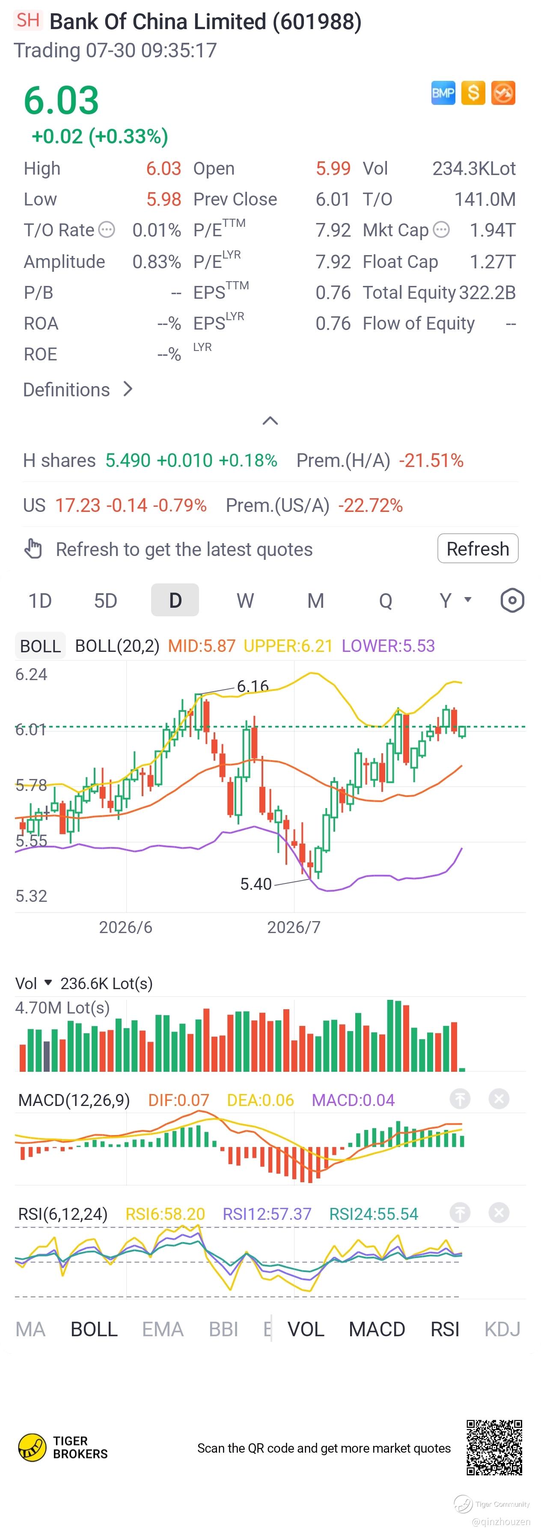The height and width of the screenshot is (1534, 541).
Task: Close the MACD indicator panel
Action: tap(499, 1099)
